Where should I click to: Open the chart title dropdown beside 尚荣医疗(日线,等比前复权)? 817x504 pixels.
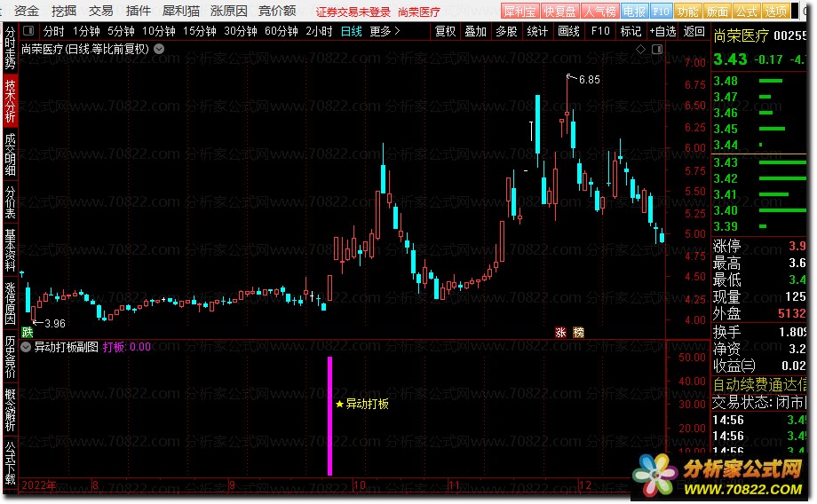[160, 49]
